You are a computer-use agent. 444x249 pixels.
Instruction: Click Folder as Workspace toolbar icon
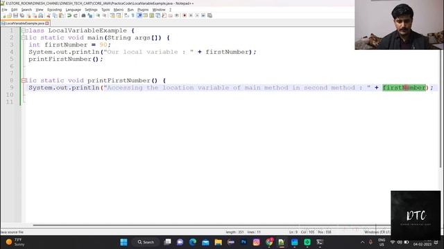(170, 15)
